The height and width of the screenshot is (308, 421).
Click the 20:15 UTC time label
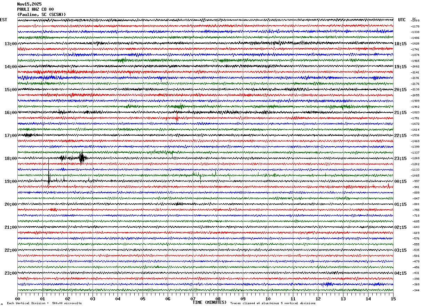tap(400, 89)
